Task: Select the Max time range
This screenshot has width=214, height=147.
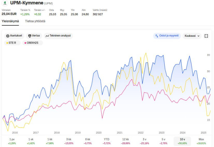Action: click(201, 141)
